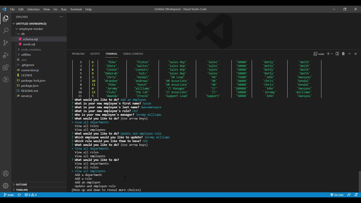Synchronize changes in status bar

click(x=19, y=195)
